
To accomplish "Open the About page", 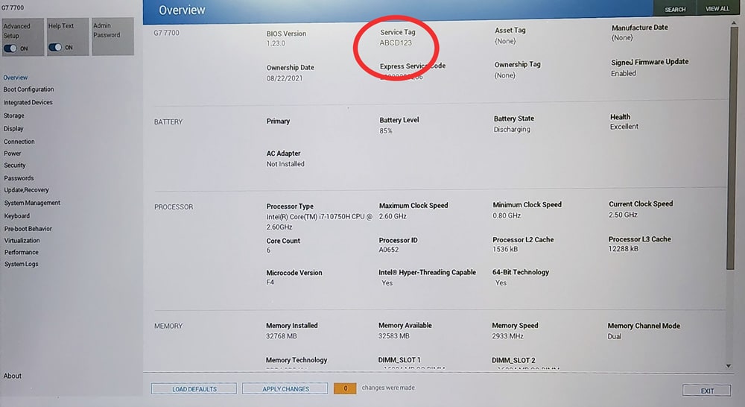I will click(x=13, y=376).
